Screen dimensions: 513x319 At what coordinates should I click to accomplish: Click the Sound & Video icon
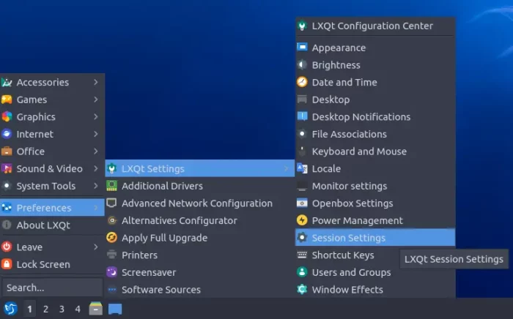7,168
